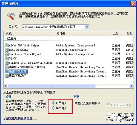137x125 pixels.
Task: Open the 了解加载项的更多信息 link
Action: click(x=20, y=118)
